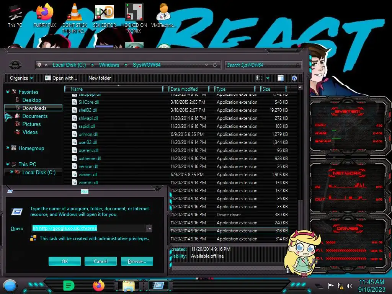Select the user32.dll file row
This screenshot has width=392, height=294.
[x=180, y=142]
